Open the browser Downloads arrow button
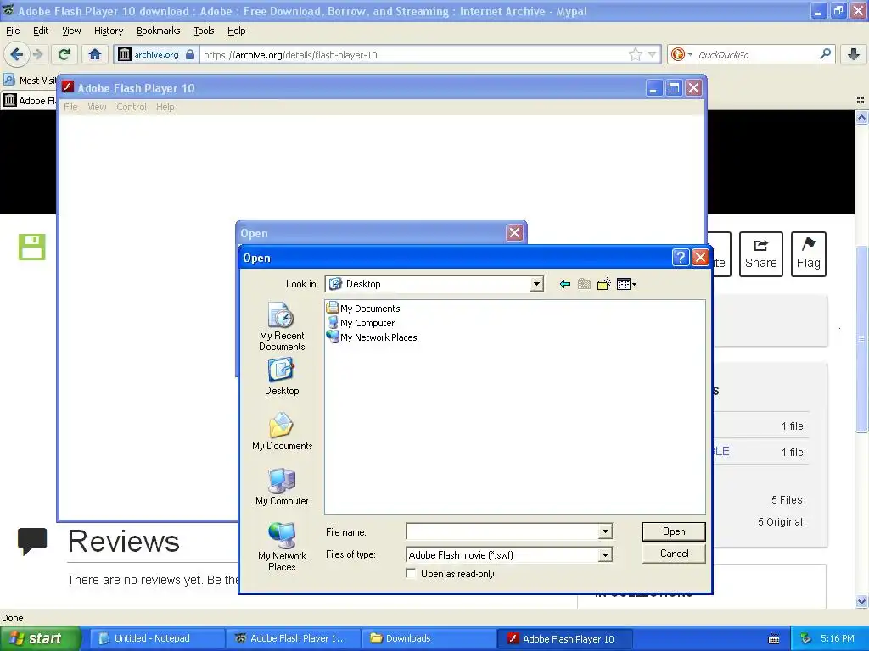The image size is (869, 651). 854,54
